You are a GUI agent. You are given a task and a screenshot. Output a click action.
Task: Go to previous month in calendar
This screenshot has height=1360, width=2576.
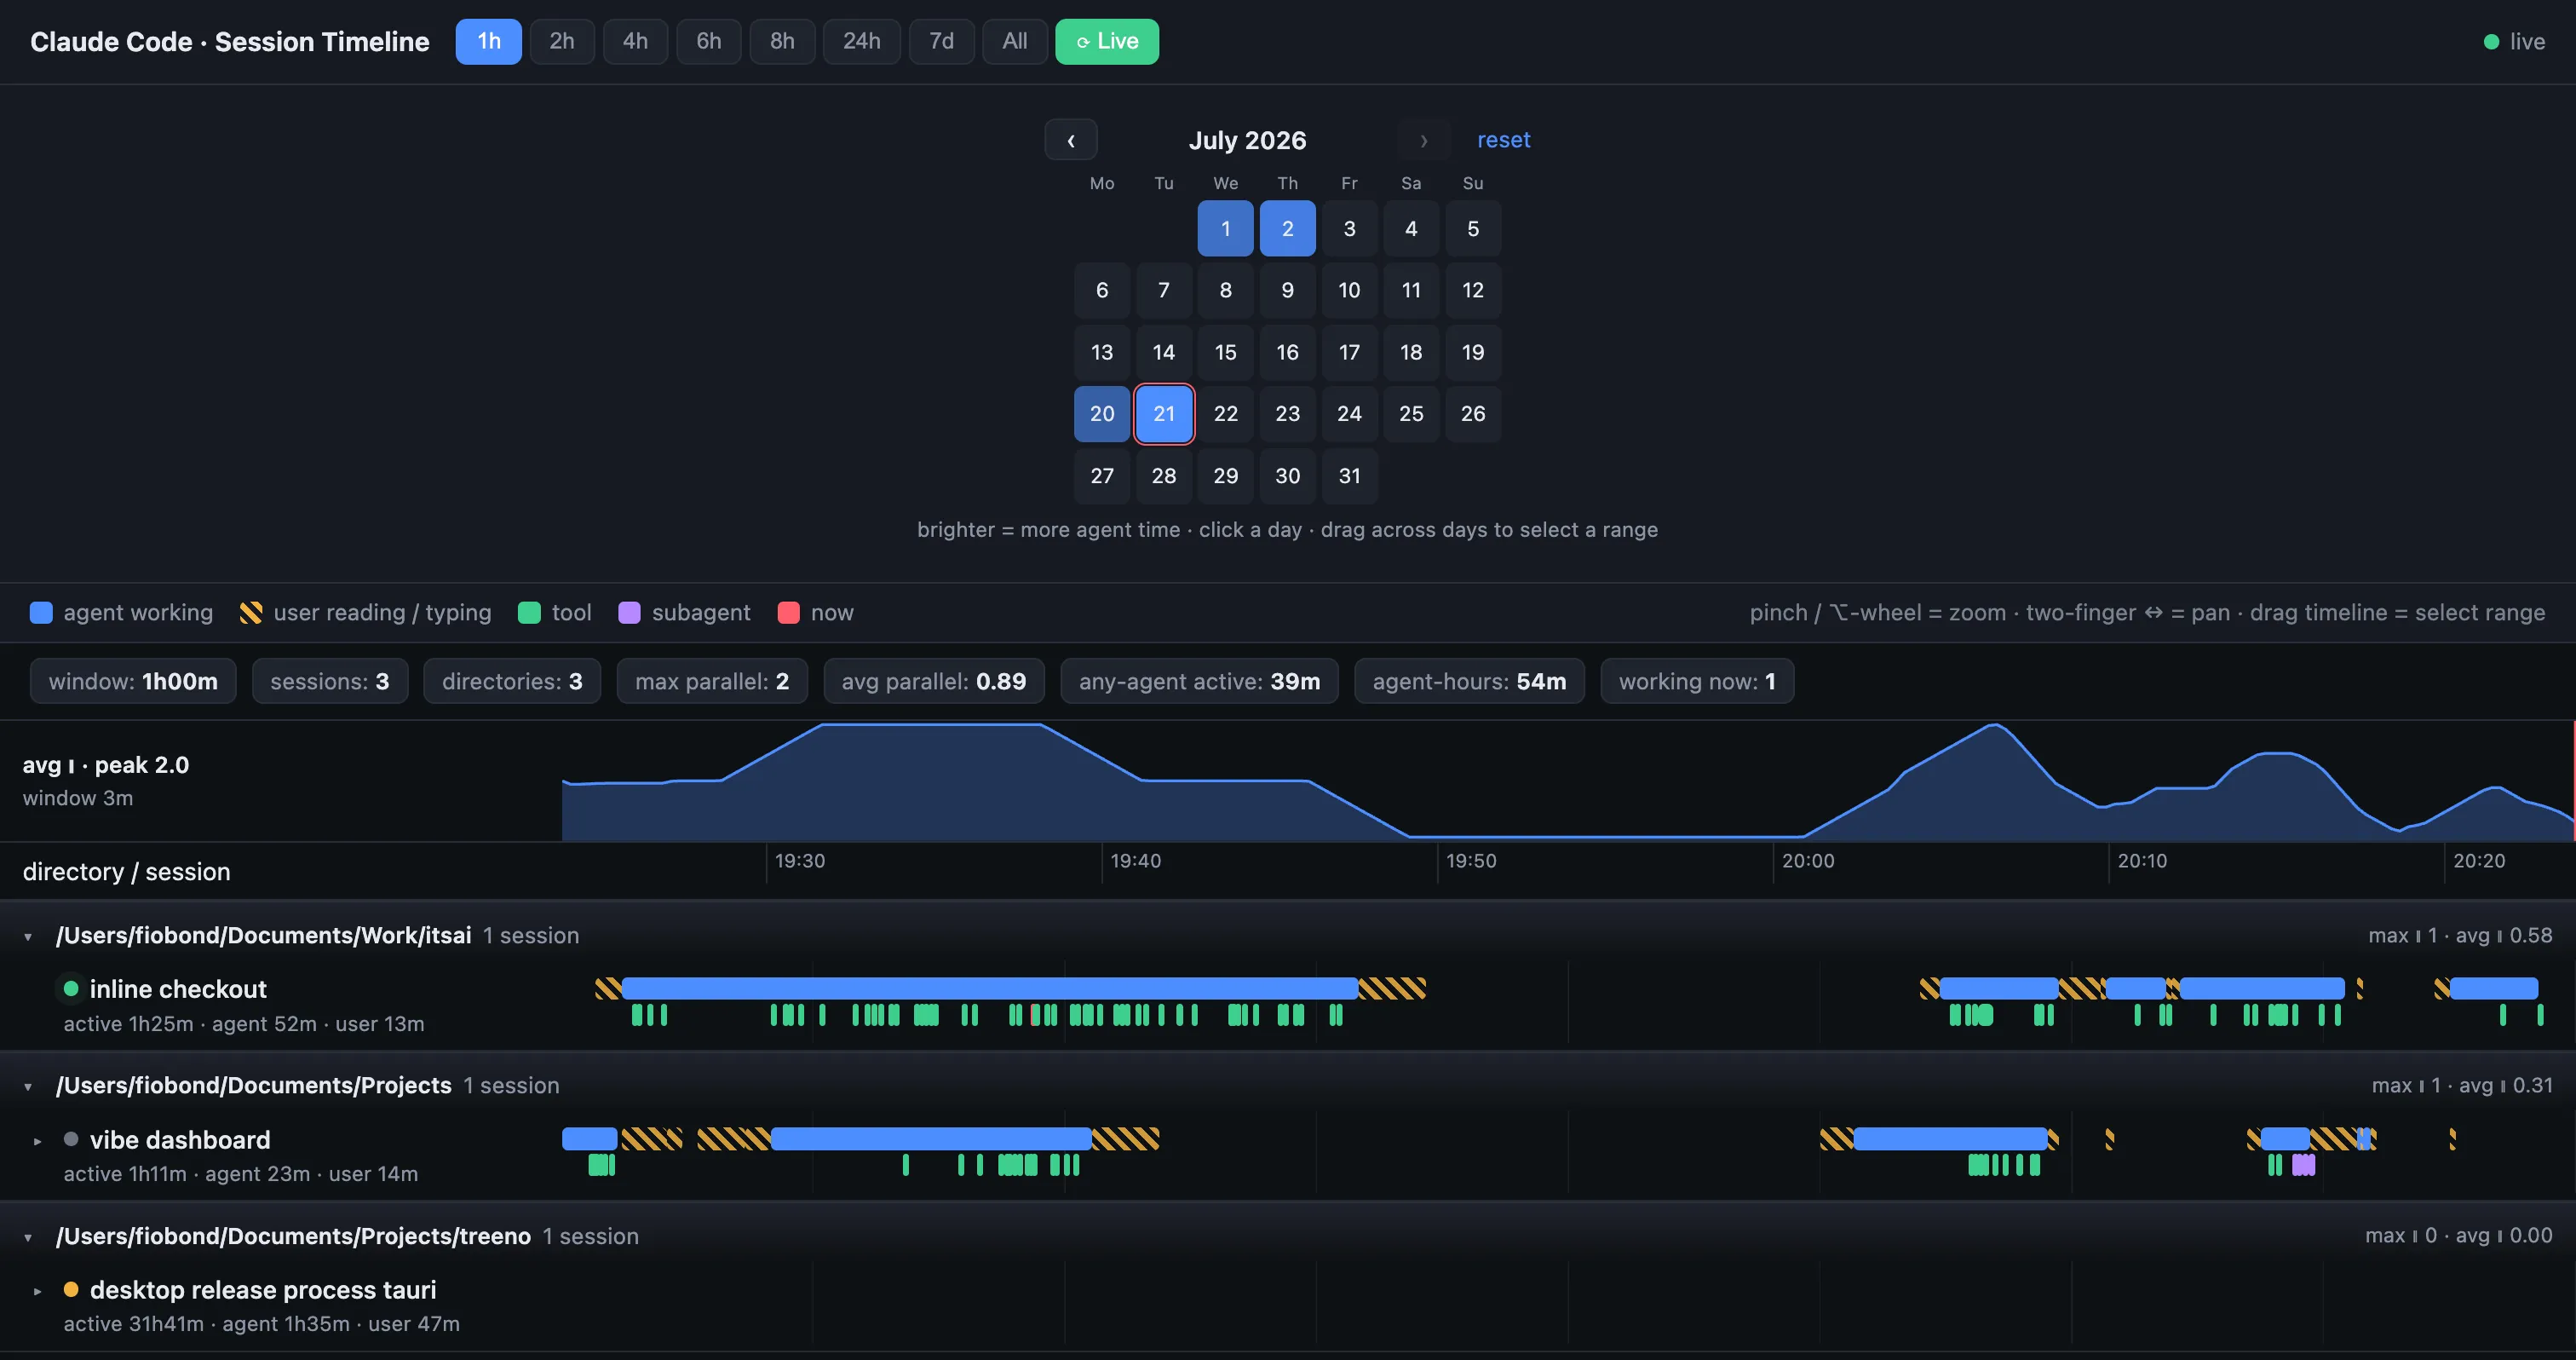coord(1071,140)
